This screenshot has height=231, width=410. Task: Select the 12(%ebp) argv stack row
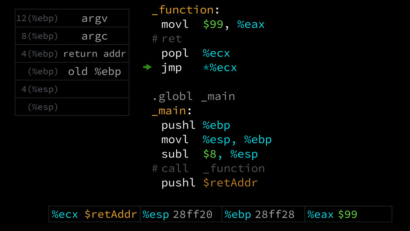tap(72, 18)
